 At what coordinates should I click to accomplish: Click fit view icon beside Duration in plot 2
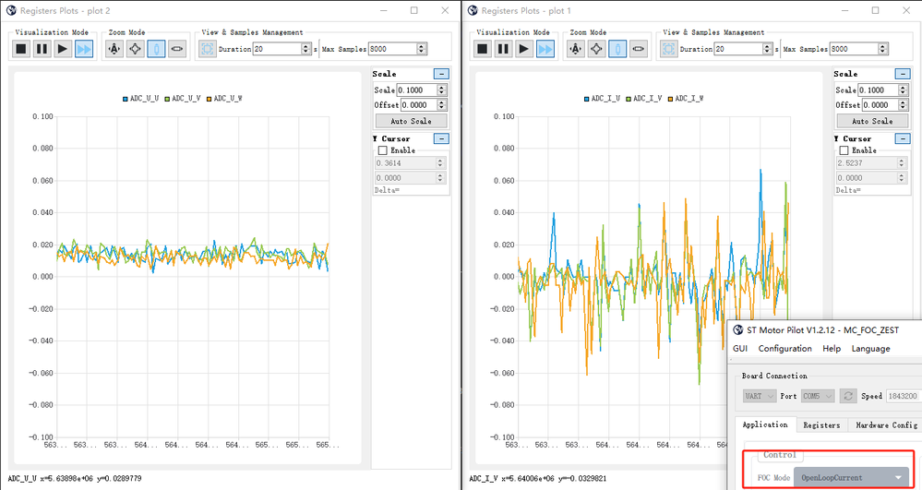point(207,49)
